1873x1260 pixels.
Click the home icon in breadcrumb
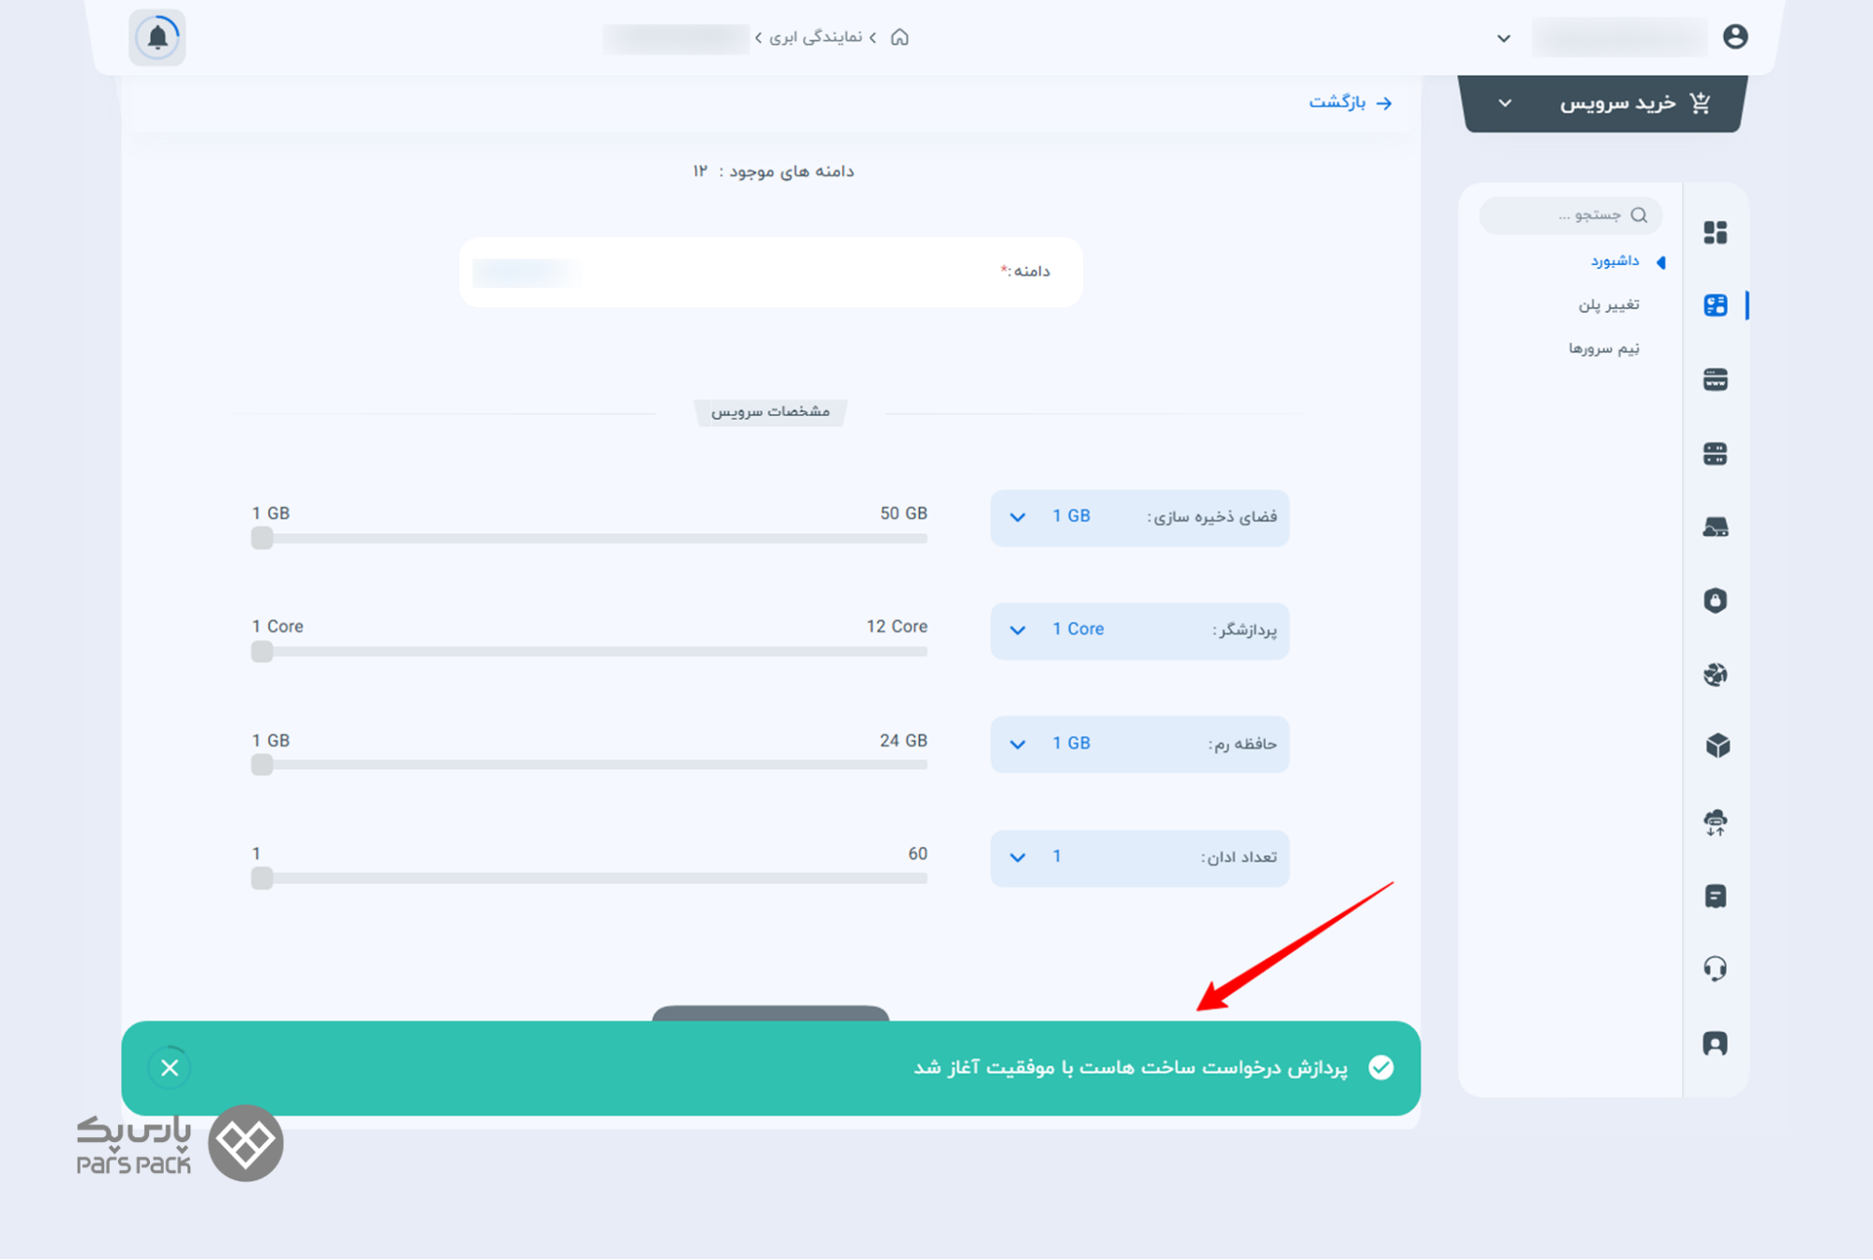(x=899, y=37)
